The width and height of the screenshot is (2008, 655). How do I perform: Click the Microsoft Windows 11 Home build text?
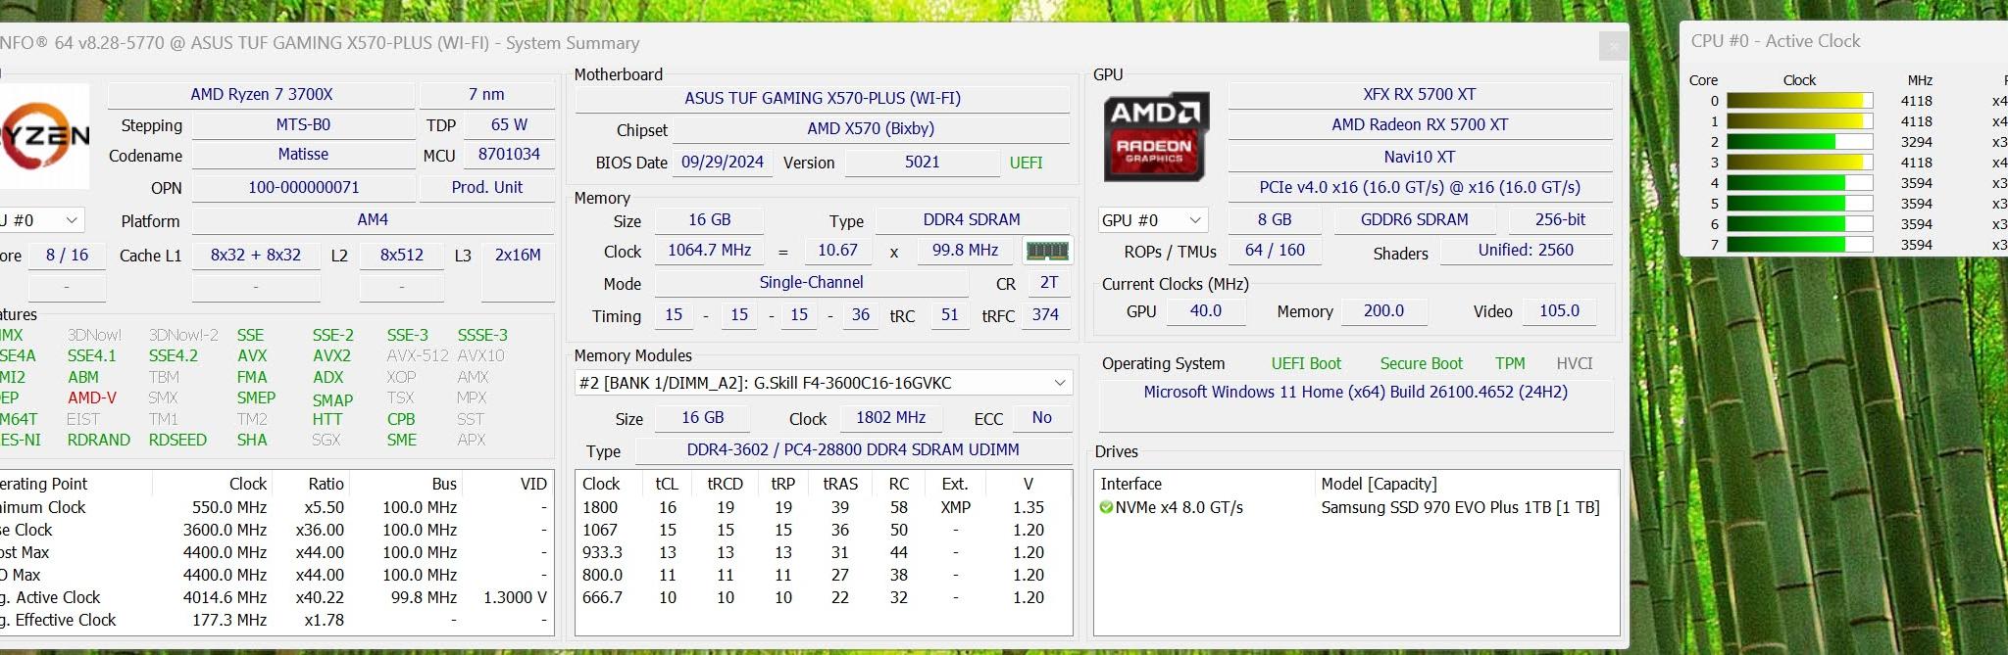coord(1355,392)
